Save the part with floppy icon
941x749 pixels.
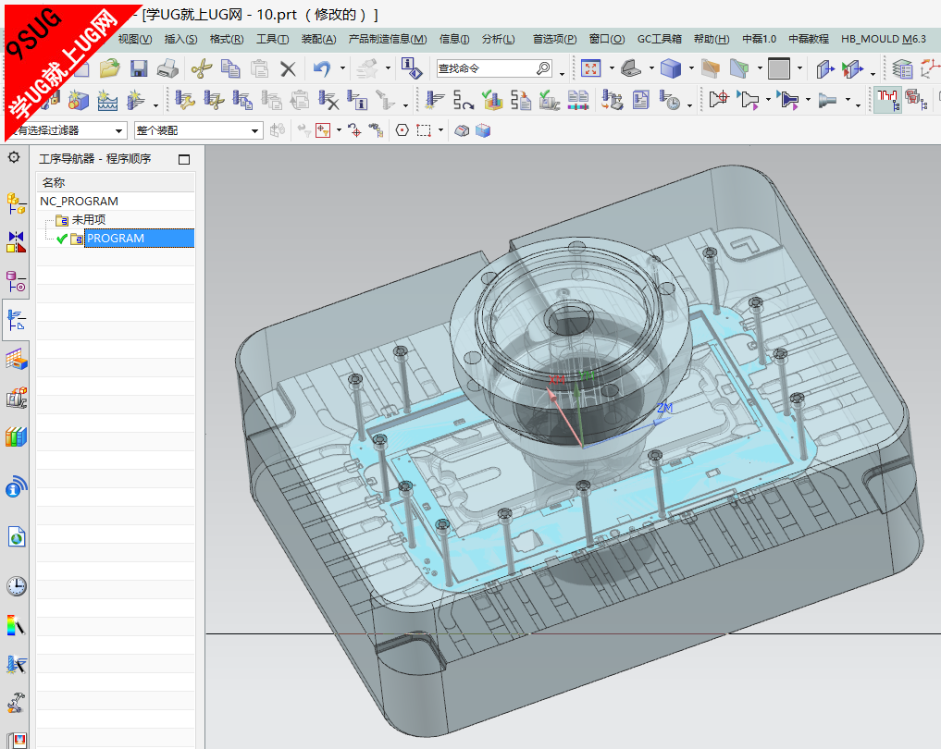(139, 68)
